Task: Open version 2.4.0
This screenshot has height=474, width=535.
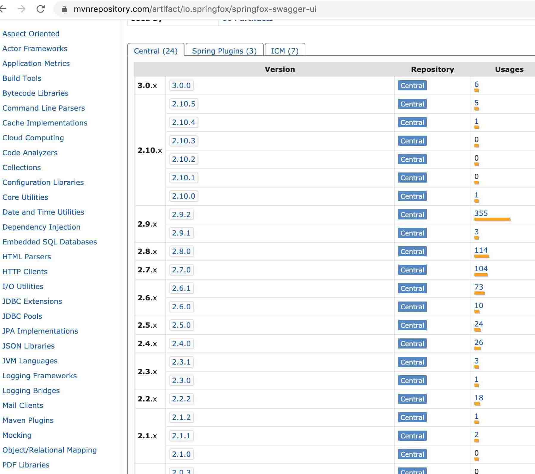Action: coord(181,343)
